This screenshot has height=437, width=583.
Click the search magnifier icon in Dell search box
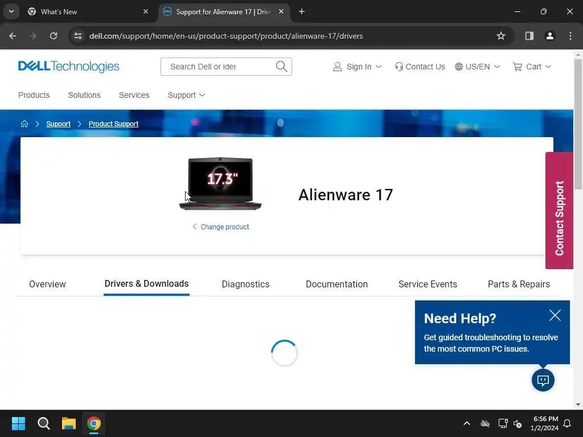281,67
